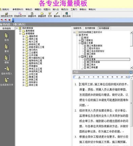Click the folder icon of 电力工程
This screenshot has height=146, width=133.
pyautogui.click(x=27, y=42)
